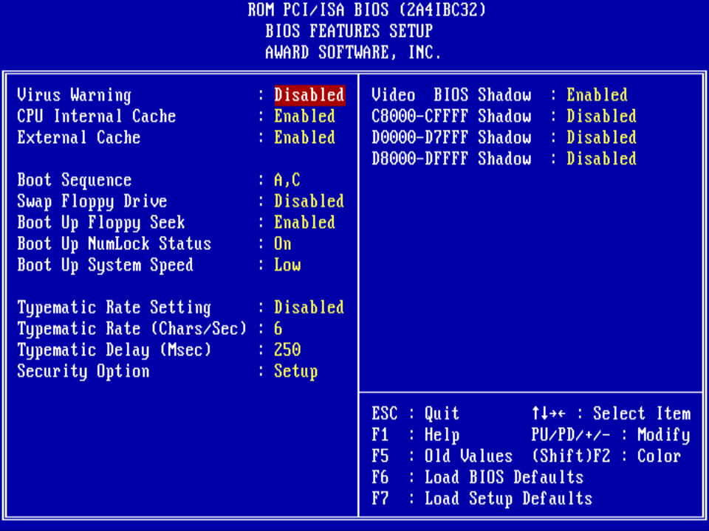The width and height of the screenshot is (709, 531).
Task: Click the F6 : Load BIOS Defaults entry
Action: 478,477
